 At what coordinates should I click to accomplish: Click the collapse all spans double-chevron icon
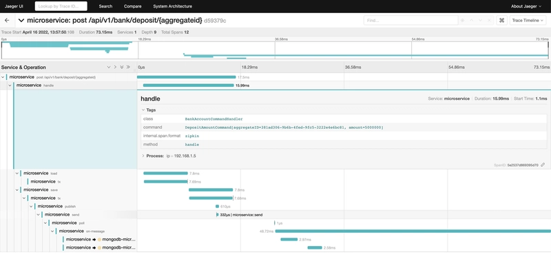(128, 68)
